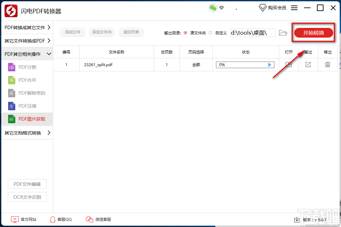The width and height of the screenshot is (341, 227).
Task: Click the small diamond VIP icon
Action: [221, 8]
